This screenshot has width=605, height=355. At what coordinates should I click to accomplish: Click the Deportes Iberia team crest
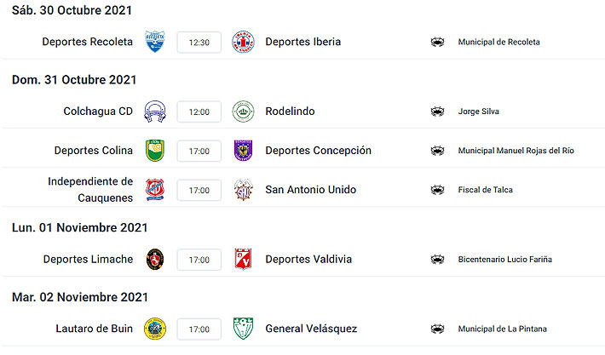(x=244, y=42)
